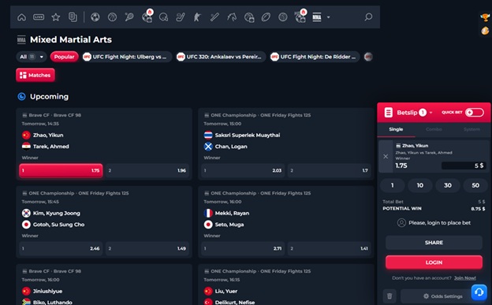Expand more sports arrow after MMA
Viewport: 492px width, 305px height.
click(328, 17)
